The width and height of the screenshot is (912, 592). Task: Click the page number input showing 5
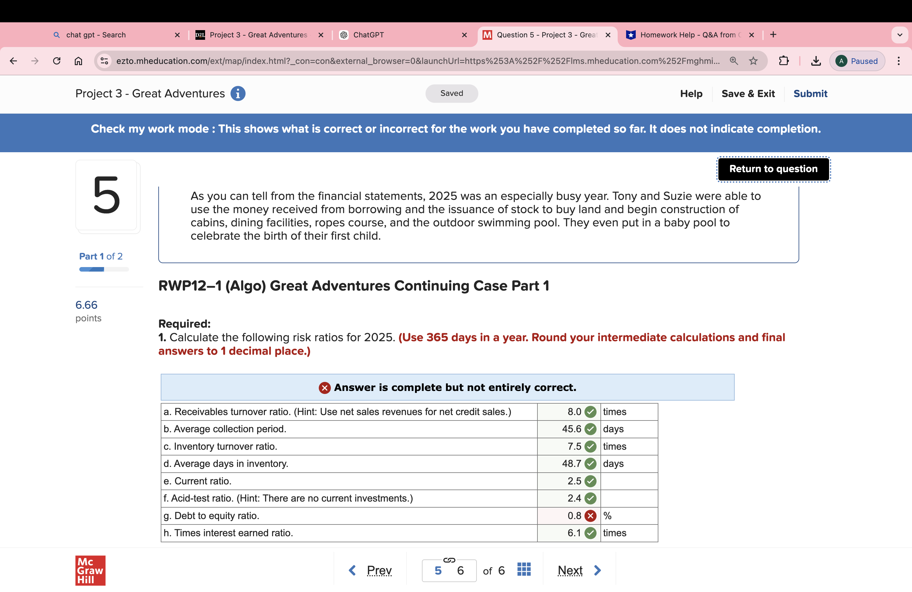pyautogui.click(x=438, y=570)
